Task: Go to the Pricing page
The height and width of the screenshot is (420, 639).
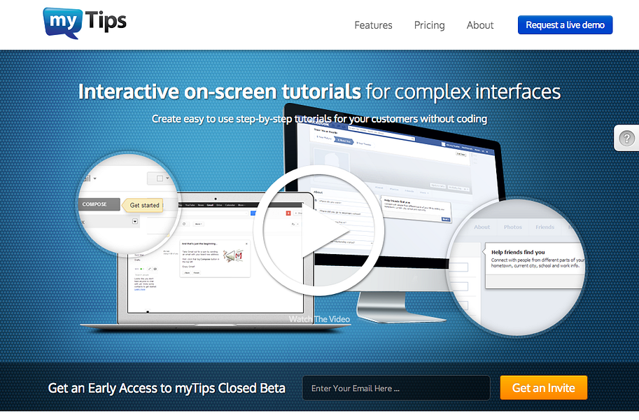Action: coord(429,25)
